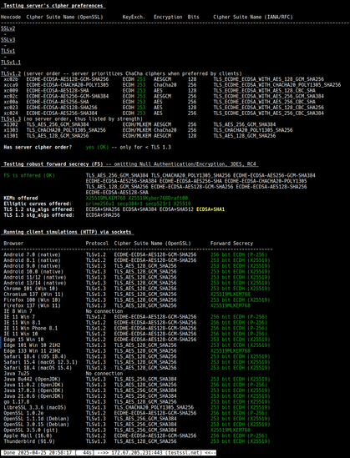
Task: Click the "Hexcode" column header
Action: tap(11, 17)
